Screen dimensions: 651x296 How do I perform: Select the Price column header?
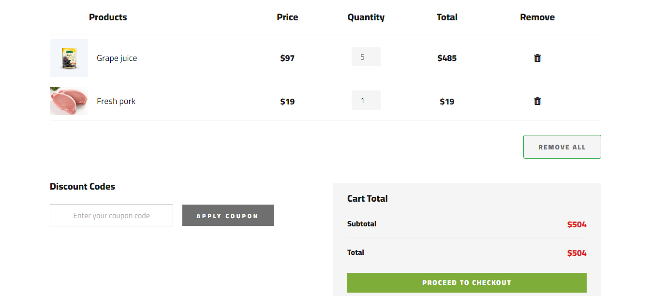[x=287, y=17]
